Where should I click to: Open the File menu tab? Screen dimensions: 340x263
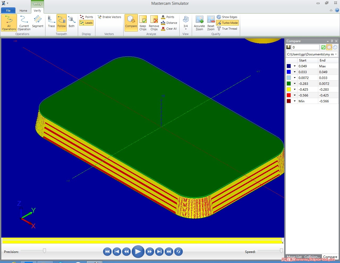click(x=8, y=11)
